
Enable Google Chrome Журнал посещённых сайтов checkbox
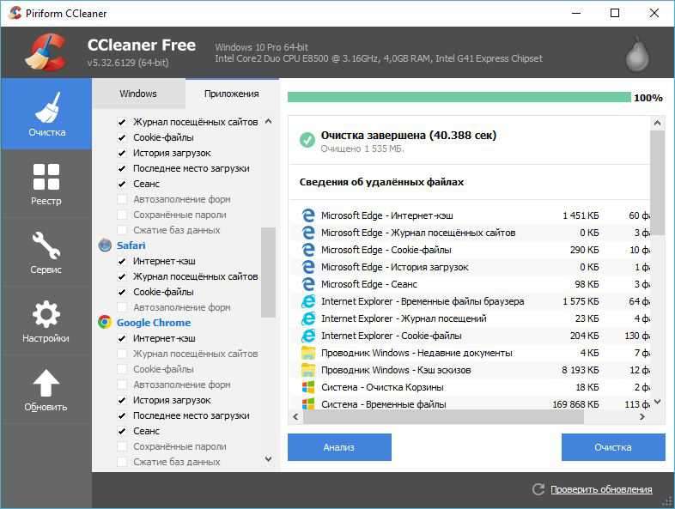pyautogui.click(x=122, y=354)
